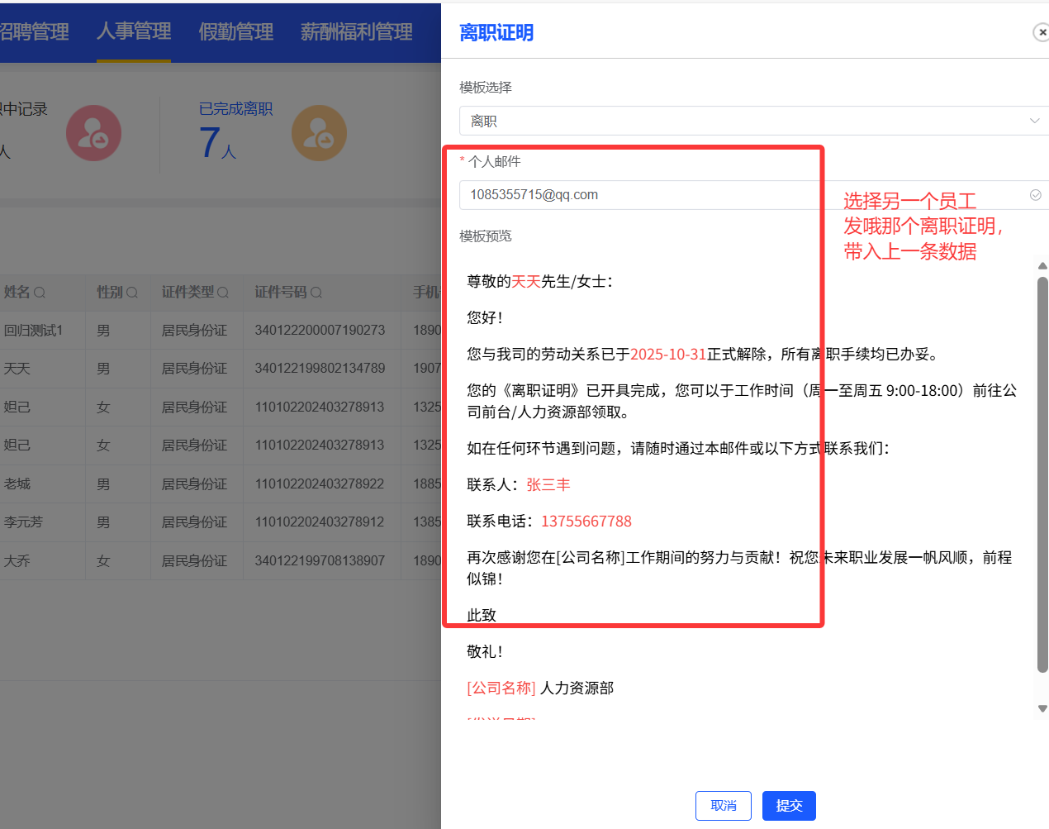Click the scroll-down arrow of the preview
Image resolution: width=1049 pixels, height=829 pixels.
pyautogui.click(x=1042, y=708)
